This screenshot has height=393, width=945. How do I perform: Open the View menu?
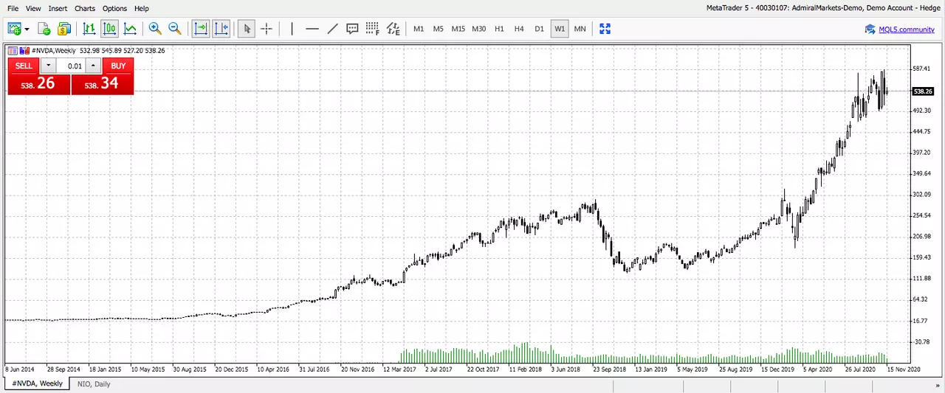33,9
